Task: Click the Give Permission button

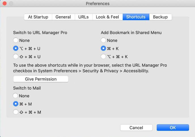Action: click(41, 79)
